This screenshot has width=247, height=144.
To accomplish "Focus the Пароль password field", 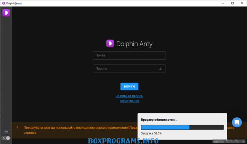I will click(129, 69).
